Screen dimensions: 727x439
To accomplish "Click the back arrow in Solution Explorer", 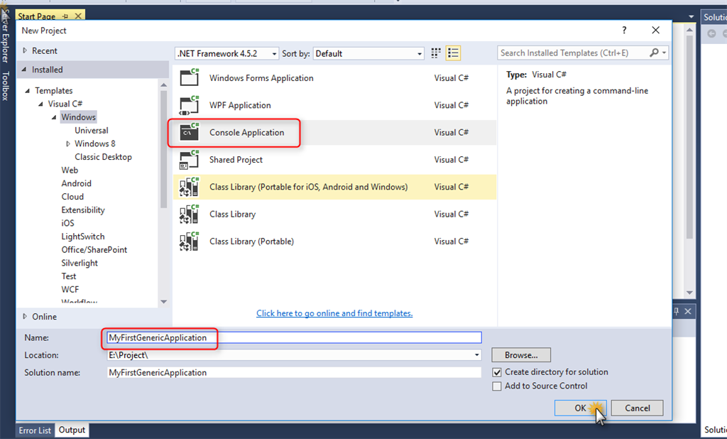I will pos(711,34).
